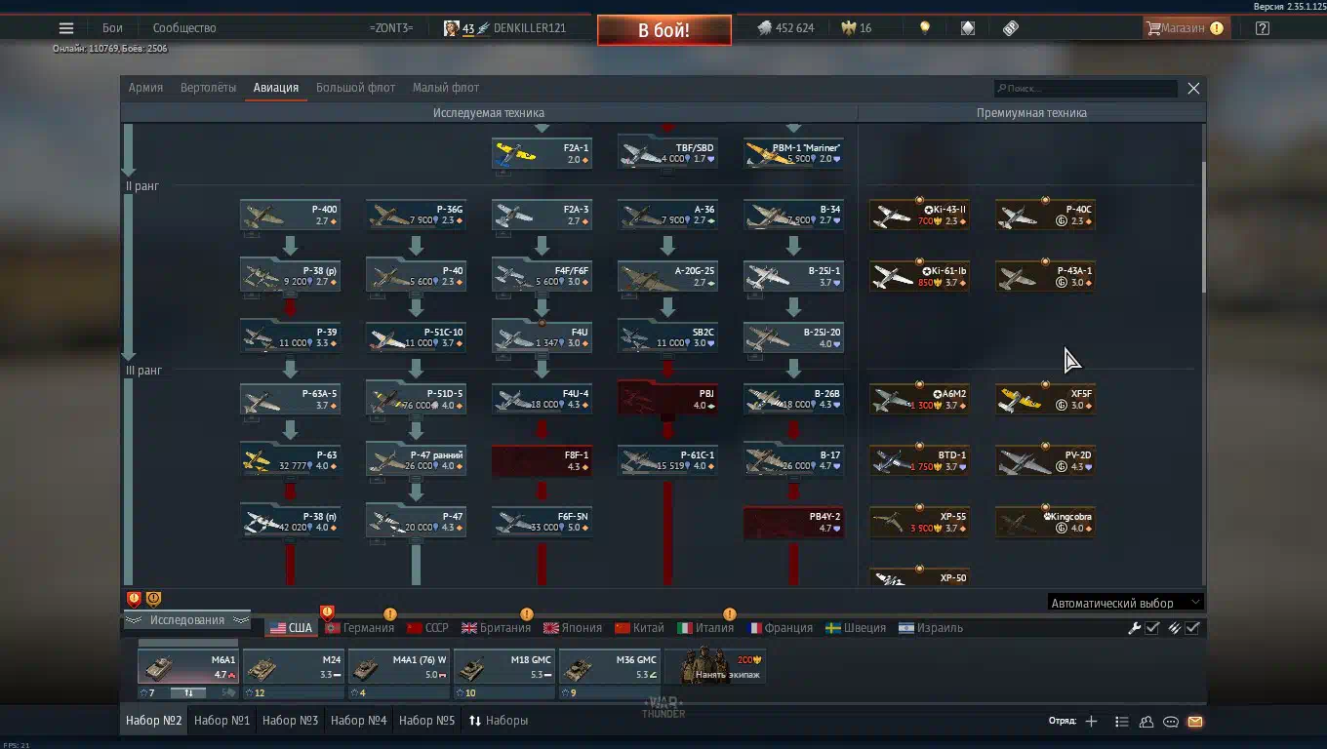Select the Германия nation tab
The height and width of the screenshot is (749, 1327).
(359, 628)
